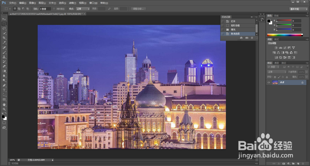Open the Color panel flyout menu
Image resolution: width=310 pixels, height=166 pixels.
[307, 15]
